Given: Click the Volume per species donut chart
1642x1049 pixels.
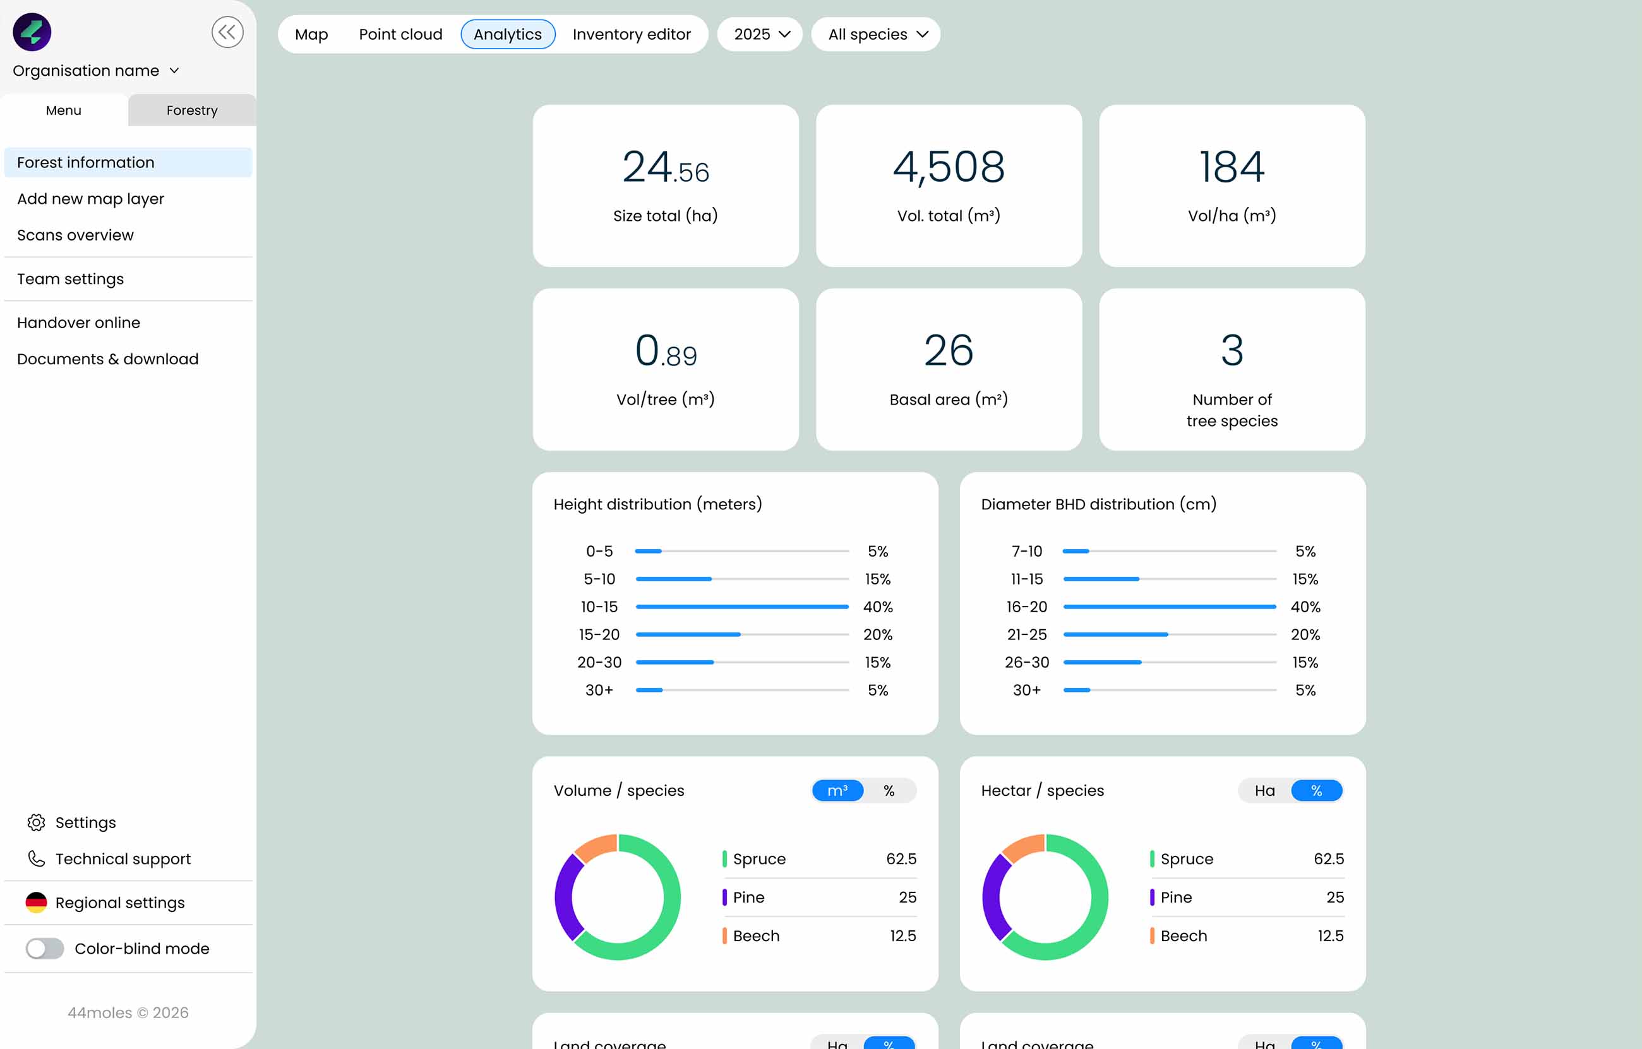Looking at the screenshot, I should pos(617,897).
